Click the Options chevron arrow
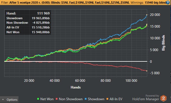The width and height of the screenshot is (171, 103). [x=3, y=99]
